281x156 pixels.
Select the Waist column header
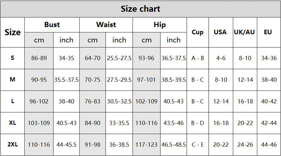pos(106,25)
